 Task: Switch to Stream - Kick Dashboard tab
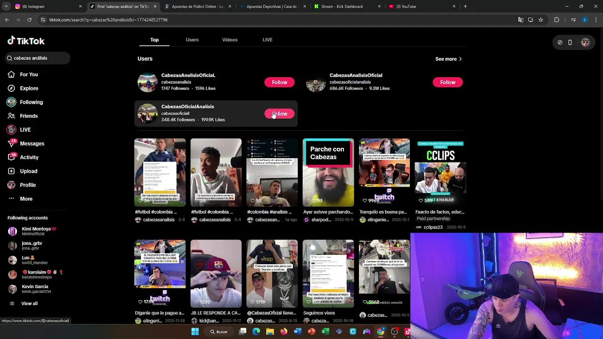pos(346,7)
